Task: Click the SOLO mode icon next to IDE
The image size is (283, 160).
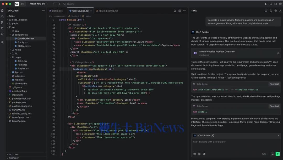Action: [17, 4]
